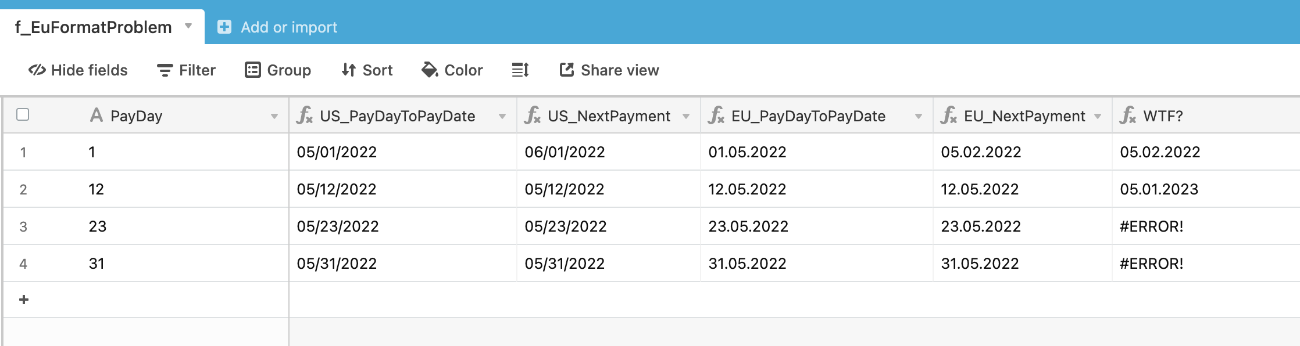Click formula icon of US_PayDayToPayDate column
The image size is (1300, 346).
[305, 115]
